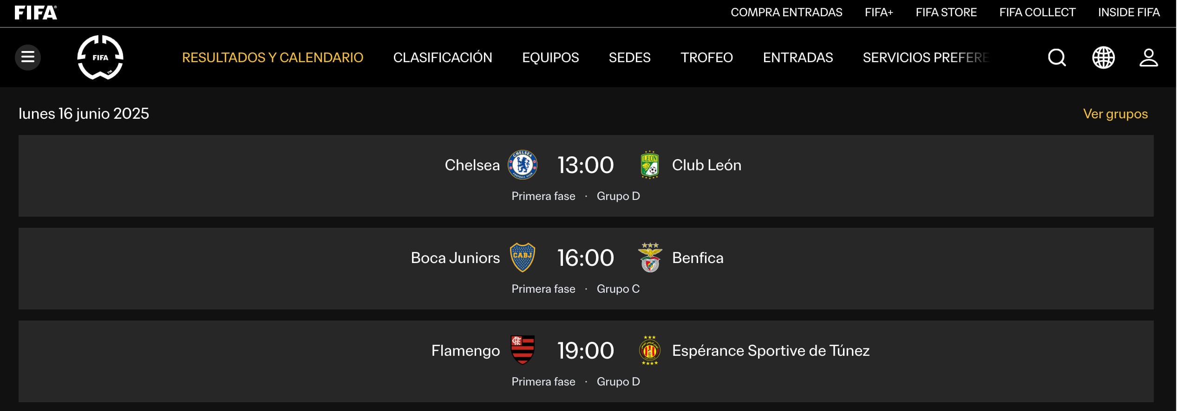Viewport: 1177px width, 411px height.
Task: Select the Equipos navigation tab
Action: pyautogui.click(x=550, y=58)
